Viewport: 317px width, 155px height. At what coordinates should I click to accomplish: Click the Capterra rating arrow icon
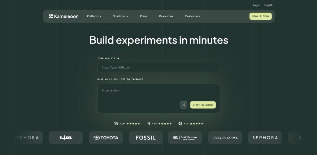point(149,124)
